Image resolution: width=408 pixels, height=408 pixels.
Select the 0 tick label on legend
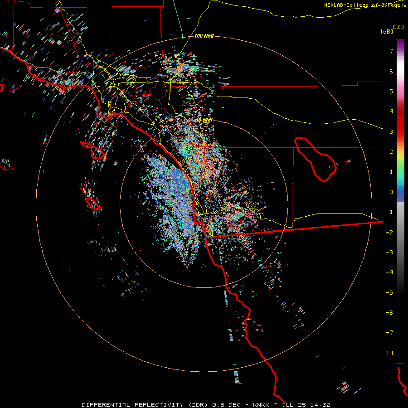[x=391, y=192]
